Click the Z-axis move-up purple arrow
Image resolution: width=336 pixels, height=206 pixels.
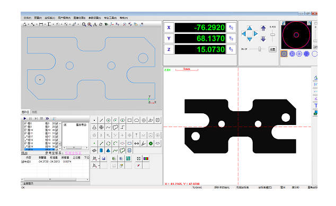(263, 28)
